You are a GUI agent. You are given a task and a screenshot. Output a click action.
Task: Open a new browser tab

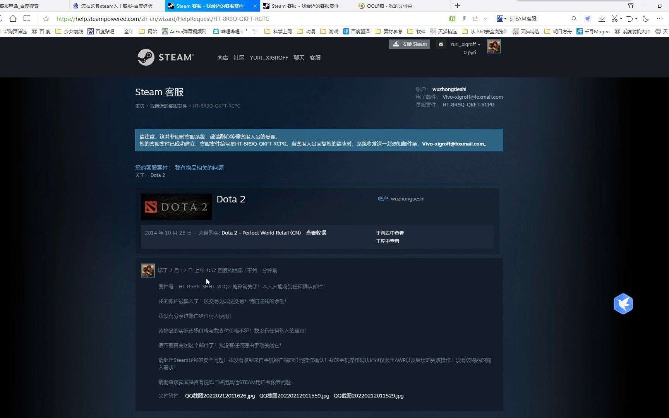pos(457,6)
